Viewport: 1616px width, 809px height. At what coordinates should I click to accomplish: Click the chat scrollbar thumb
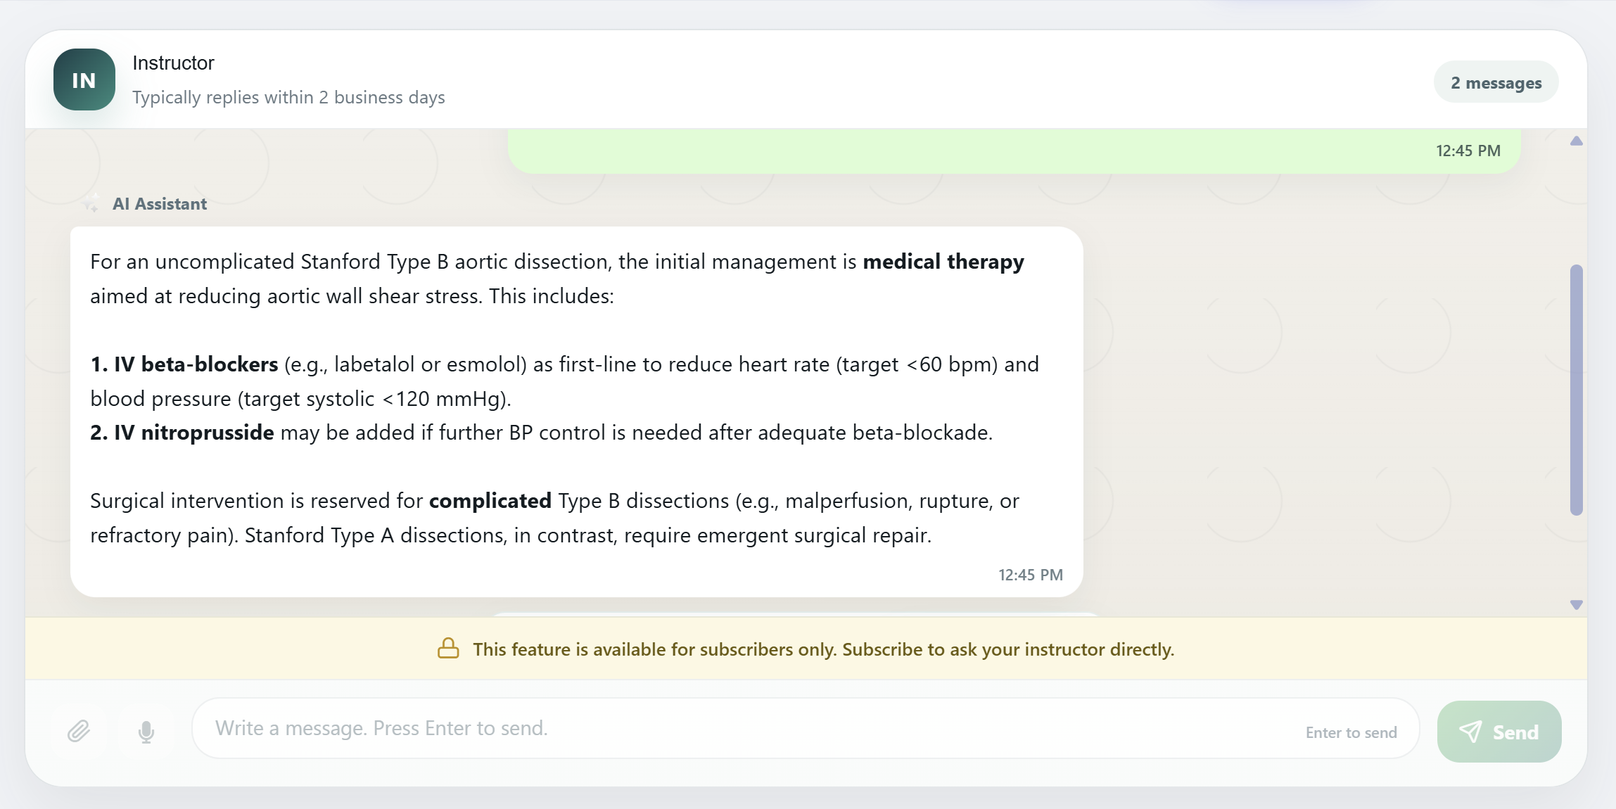tap(1577, 390)
